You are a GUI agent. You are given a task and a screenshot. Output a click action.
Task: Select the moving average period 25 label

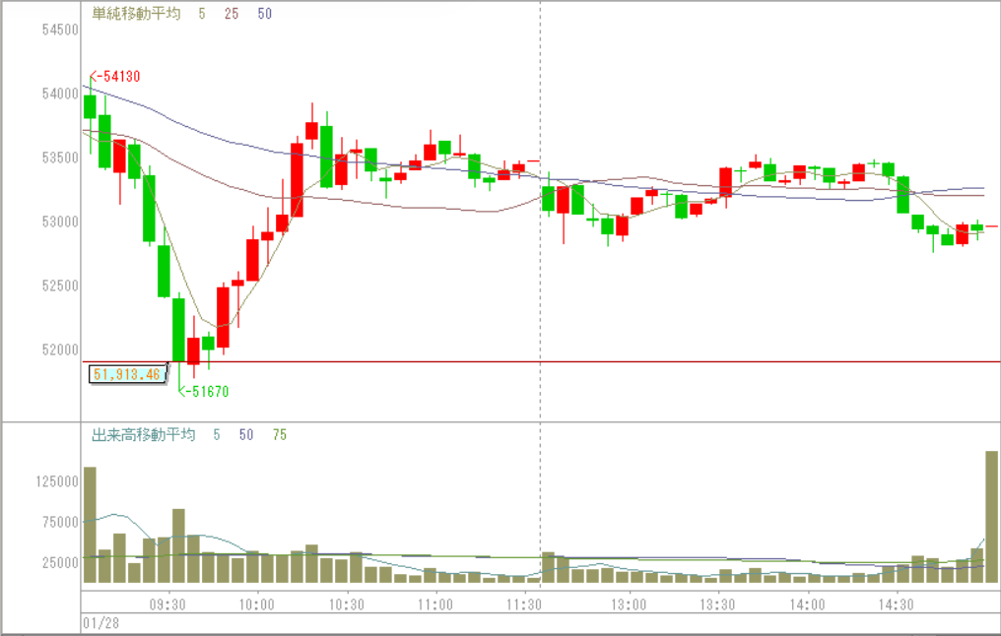(232, 14)
